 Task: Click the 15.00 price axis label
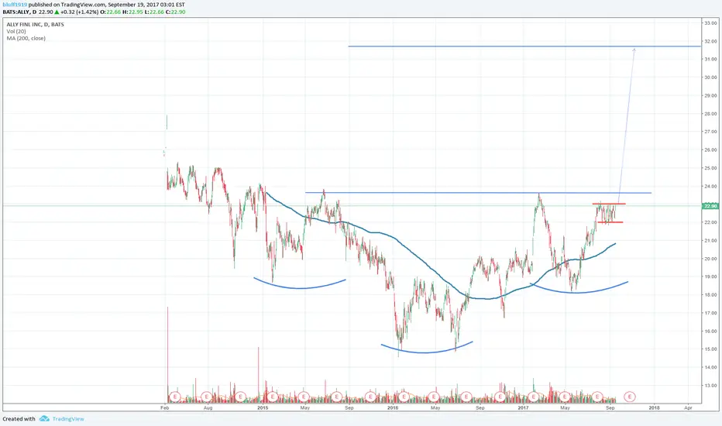710,349
